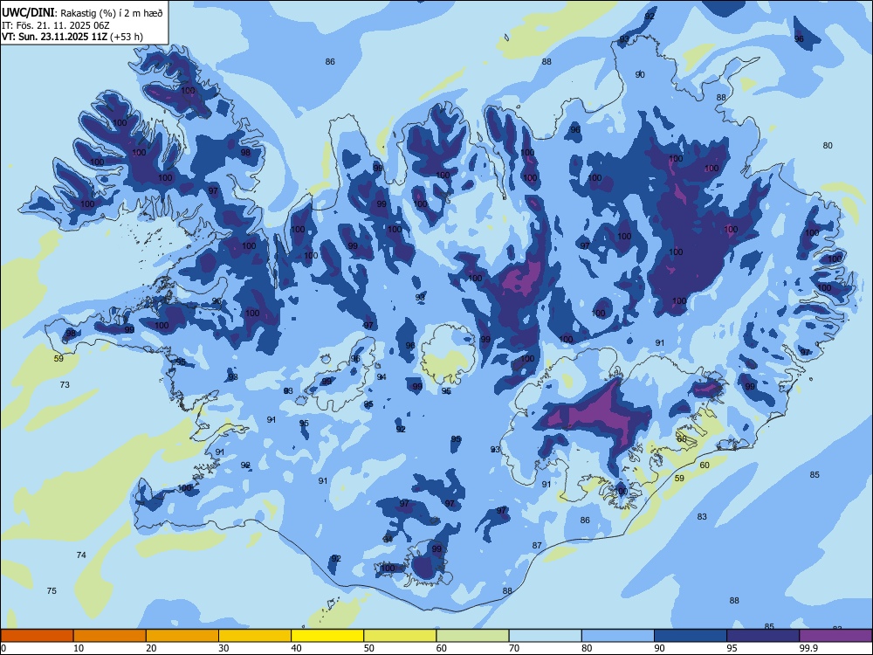Click the indigo 95–99.9 legend swatch
Screen dimensions: 873x655
(763, 636)
